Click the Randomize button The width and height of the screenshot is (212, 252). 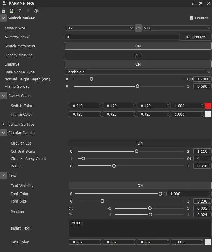(x=195, y=37)
